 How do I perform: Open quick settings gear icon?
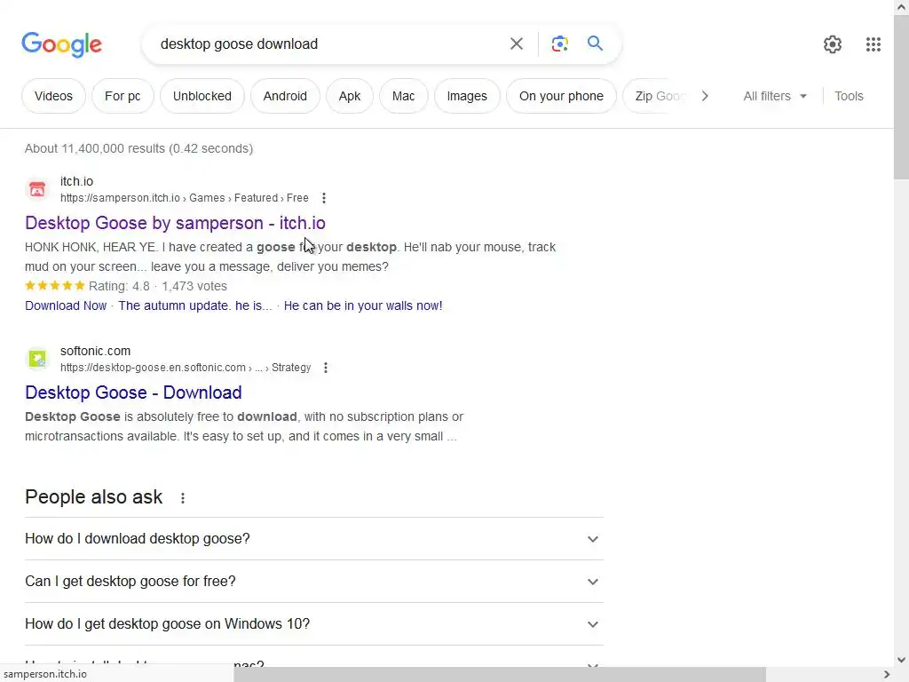tap(833, 44)
